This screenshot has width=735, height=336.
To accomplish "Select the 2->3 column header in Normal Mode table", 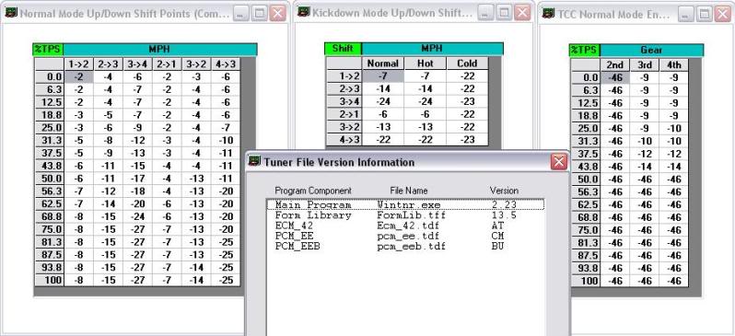I will [x=108, y=64].
